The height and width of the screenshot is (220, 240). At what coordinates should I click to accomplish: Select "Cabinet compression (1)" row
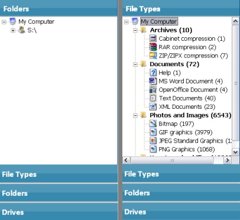[x=192, y=38]
